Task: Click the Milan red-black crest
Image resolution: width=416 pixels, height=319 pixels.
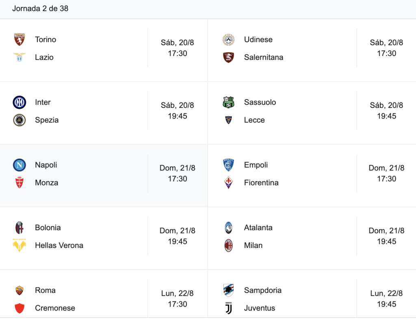Action: pos(228,246)
